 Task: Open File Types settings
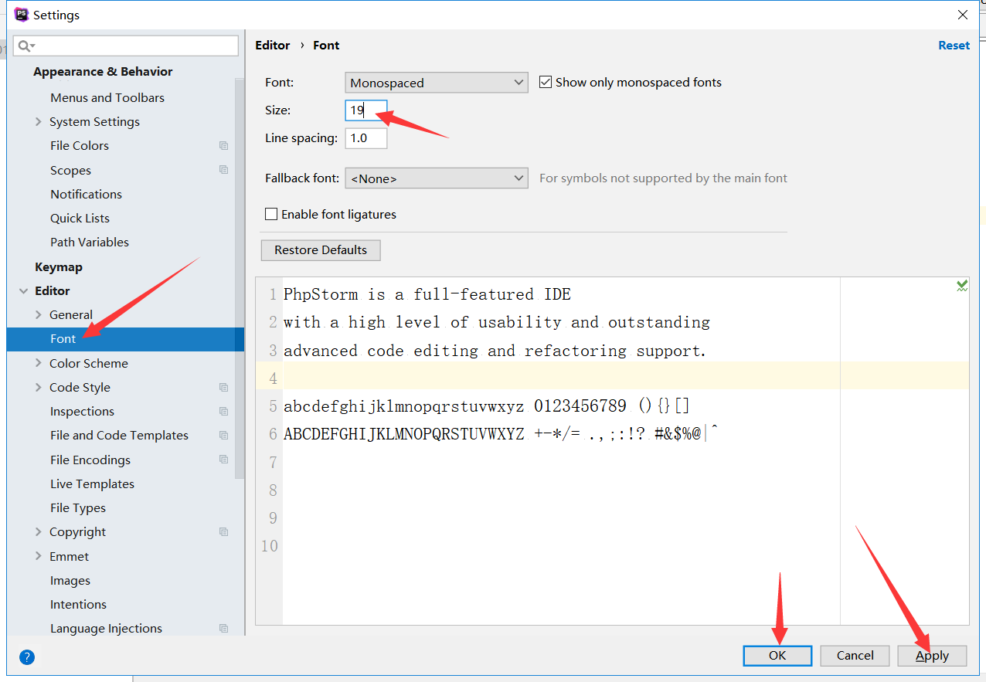pyautogui.click(x=78, y=507)
